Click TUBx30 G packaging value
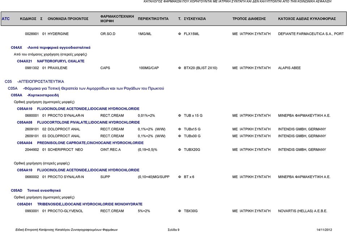Image resolution: width=347 pixels, height=232 pixels. coord(192,136)
